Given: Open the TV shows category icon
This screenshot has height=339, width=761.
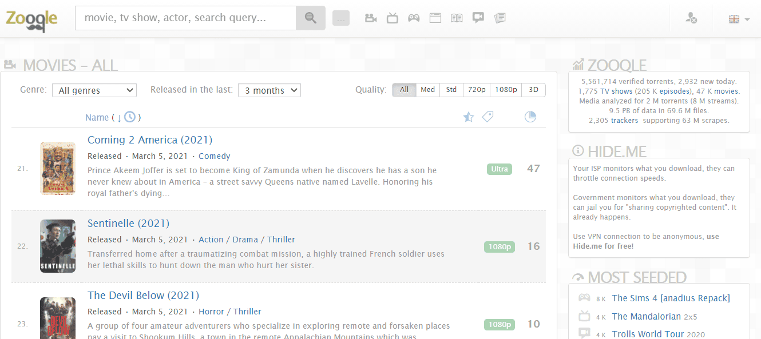Looking at the screenshot, I should click(392, 18).
